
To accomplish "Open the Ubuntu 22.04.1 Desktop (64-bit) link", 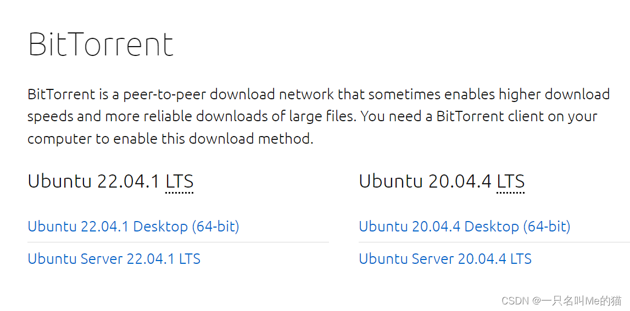I will tap(133, 227).
